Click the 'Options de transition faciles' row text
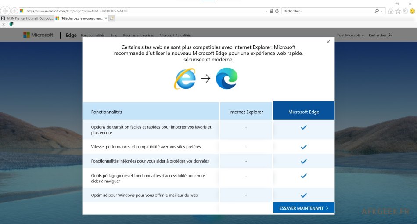The height and width of the screenshot is (224, 417). [x=151, y=130]
